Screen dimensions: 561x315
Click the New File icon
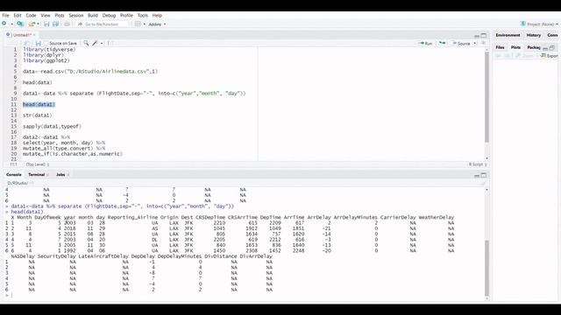[x=4, y=24]
